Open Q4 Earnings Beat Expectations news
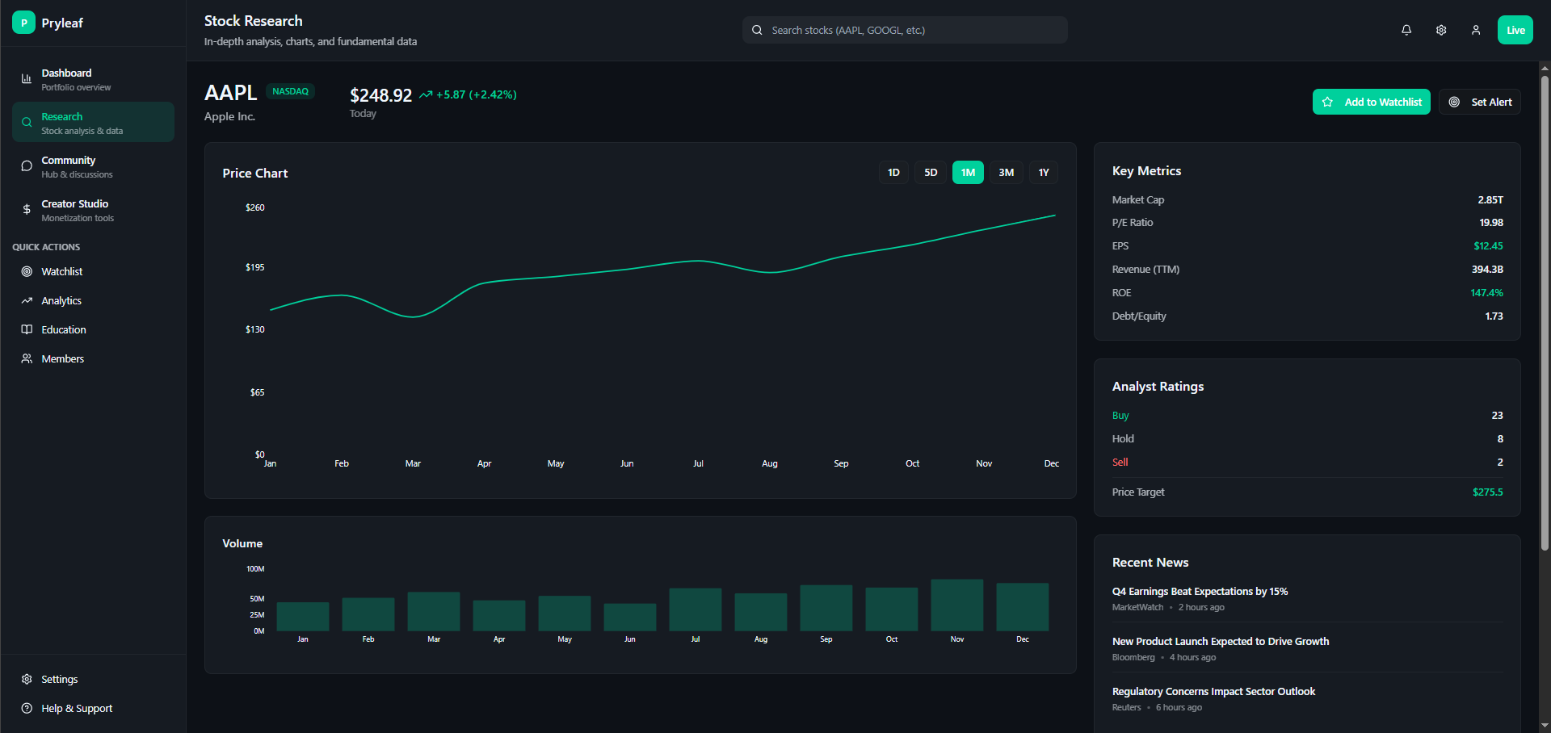Image resolution: width=1551 pixels, height=733 pixels. click(x=1200, y=592)
